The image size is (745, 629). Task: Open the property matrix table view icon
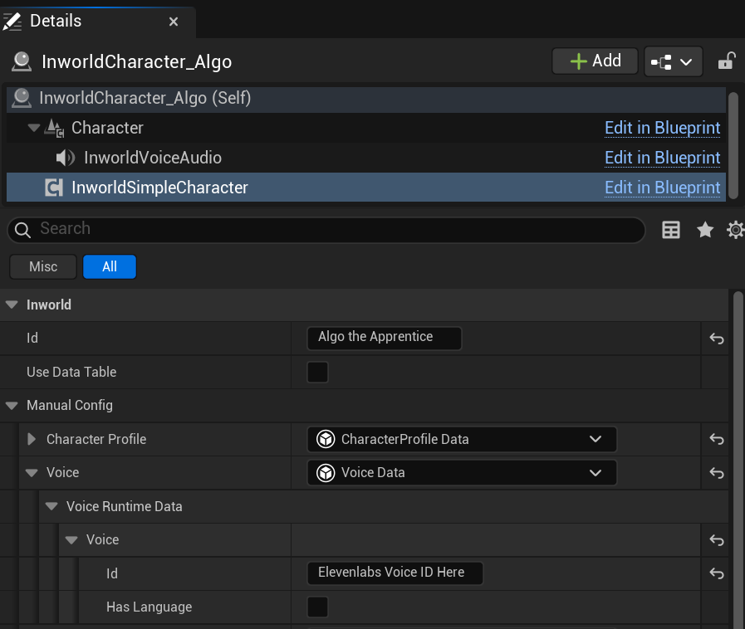pyautogui.click(x=671, y=230)
